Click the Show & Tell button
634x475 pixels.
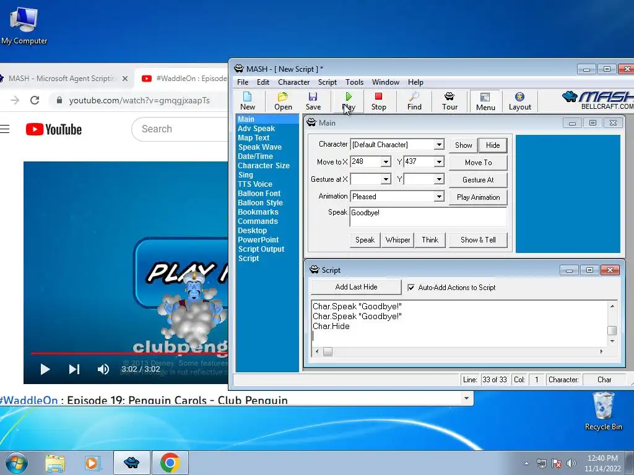point(478,240)
